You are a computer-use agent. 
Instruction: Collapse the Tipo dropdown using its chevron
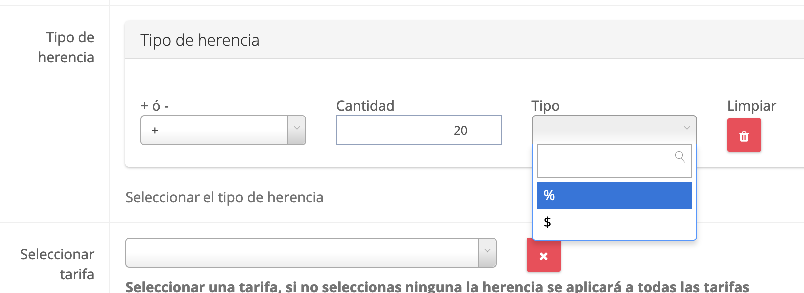687,128
